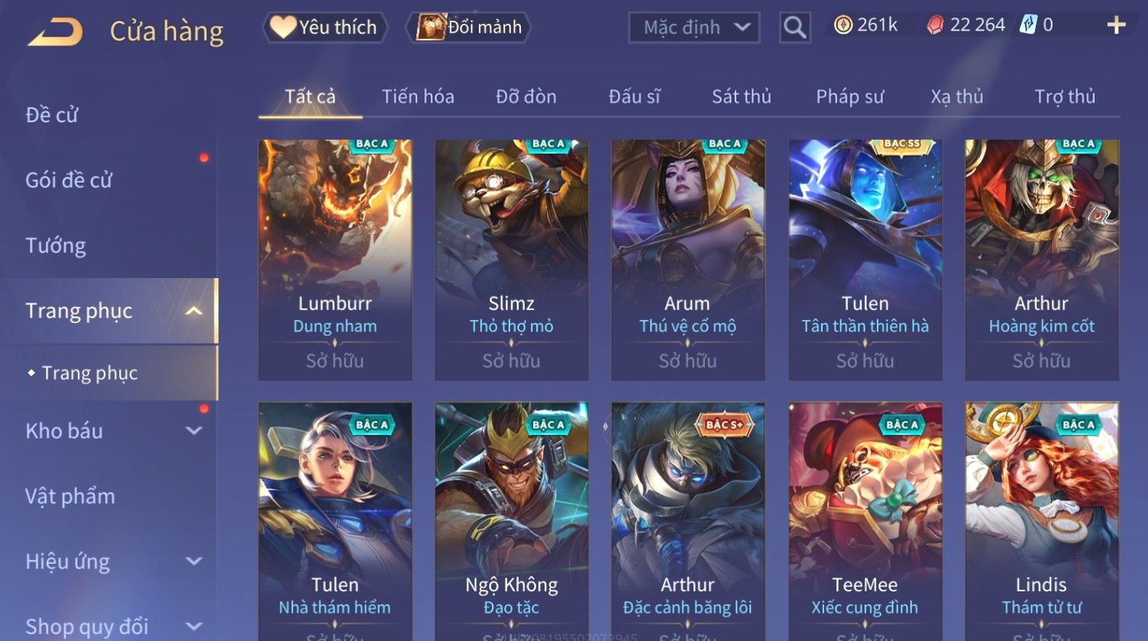
Task: Switch to the Sát thủ tab
Action: click(x=741, y=96)
